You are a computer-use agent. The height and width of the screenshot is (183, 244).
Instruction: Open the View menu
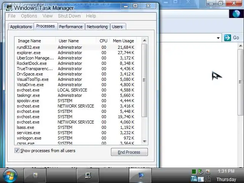pyautogui.click(x=48, y=16)
